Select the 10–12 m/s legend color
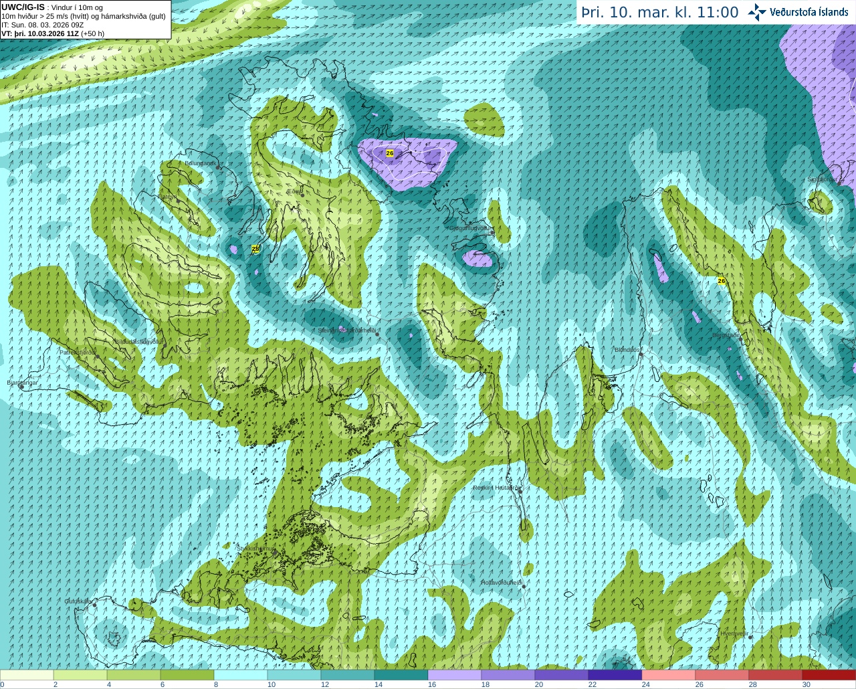The image size is (856, 689). coord(294,675)
